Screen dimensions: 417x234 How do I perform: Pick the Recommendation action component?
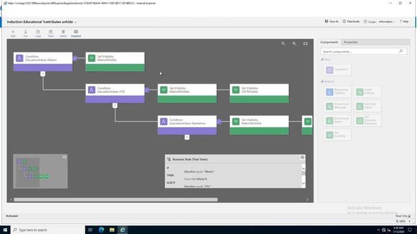click(x=338, y=92)
